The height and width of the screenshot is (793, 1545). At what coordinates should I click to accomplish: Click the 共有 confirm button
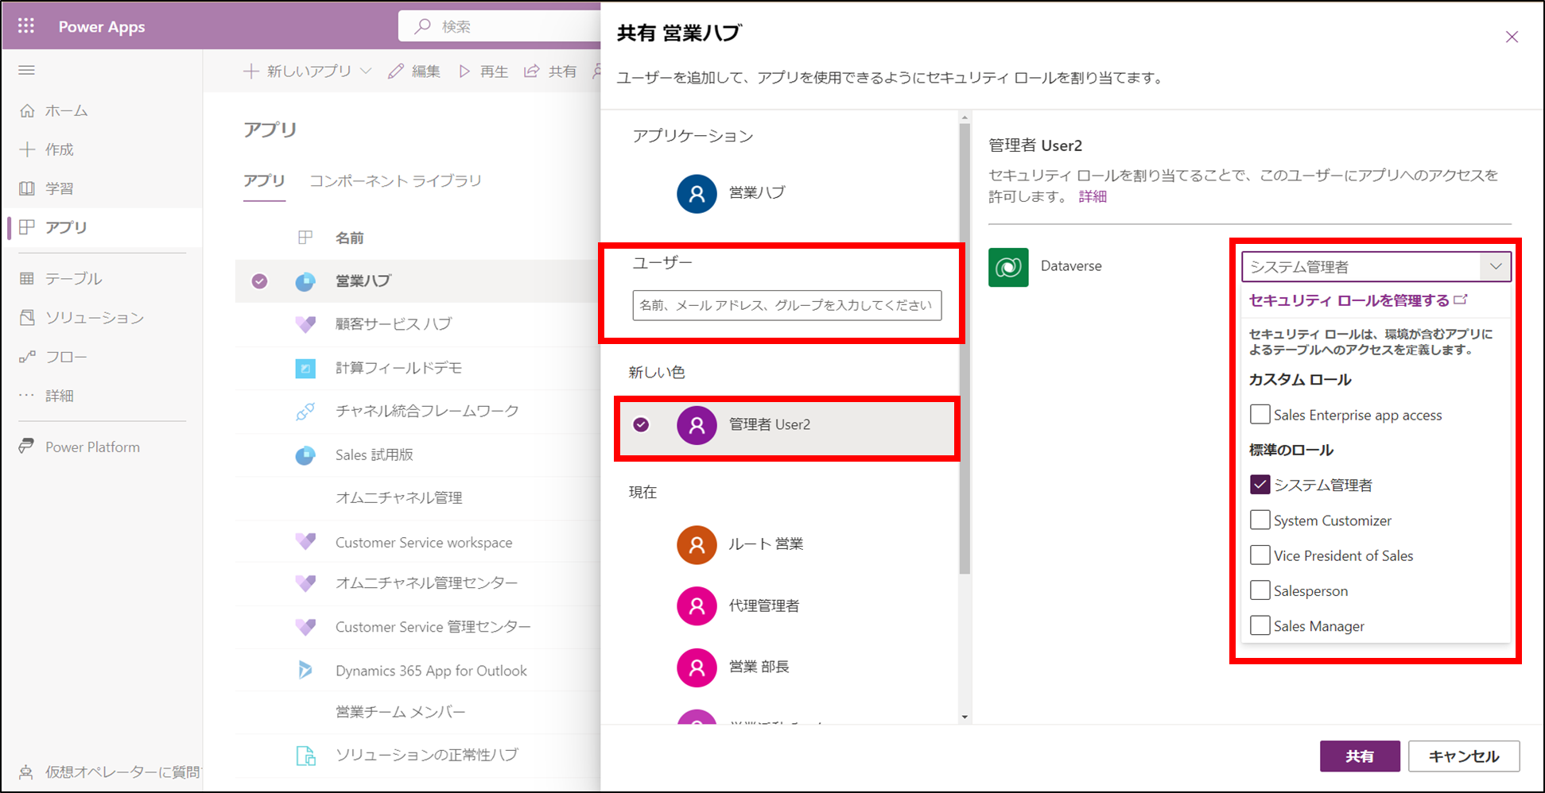(1360, 756)
